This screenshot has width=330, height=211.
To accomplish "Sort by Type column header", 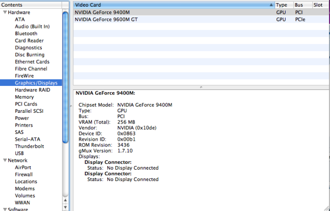I will pos(284,5).
